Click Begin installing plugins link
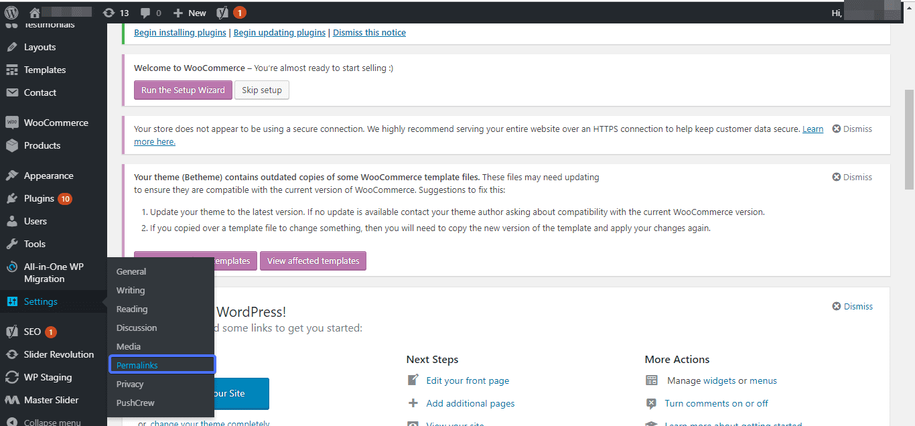Image resolution: width=915 pixels, height=426 pixels. click(x=180, y=32)
